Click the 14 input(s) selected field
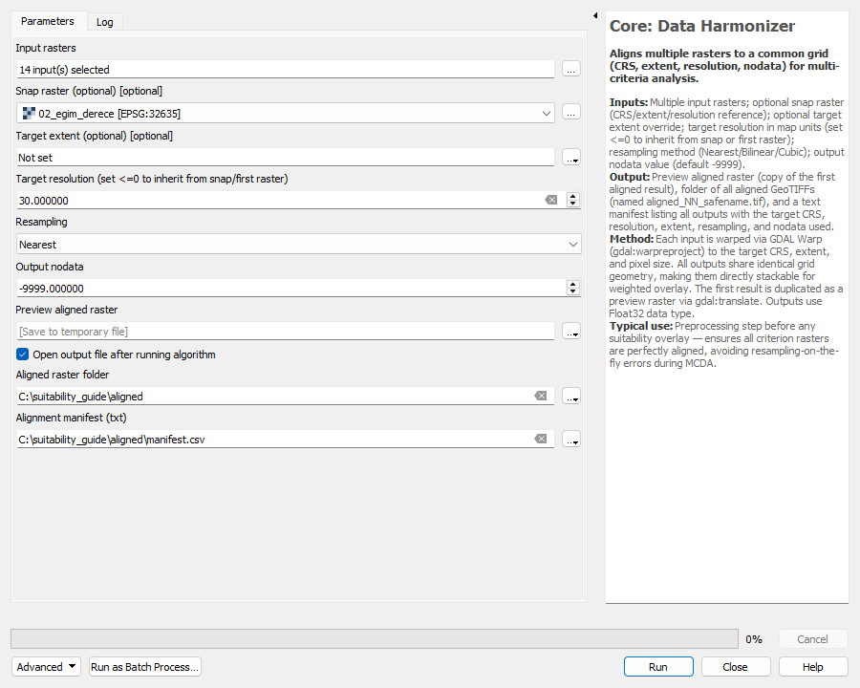Viewport: 860px width, 688px height. 285,70
